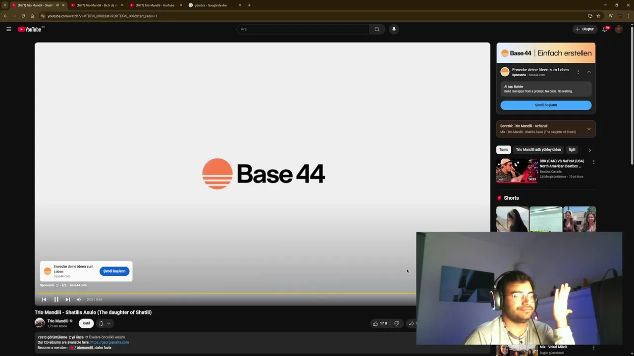
Task: Click the Sponsorlu info icon in player
Action: tap(57, 285)
